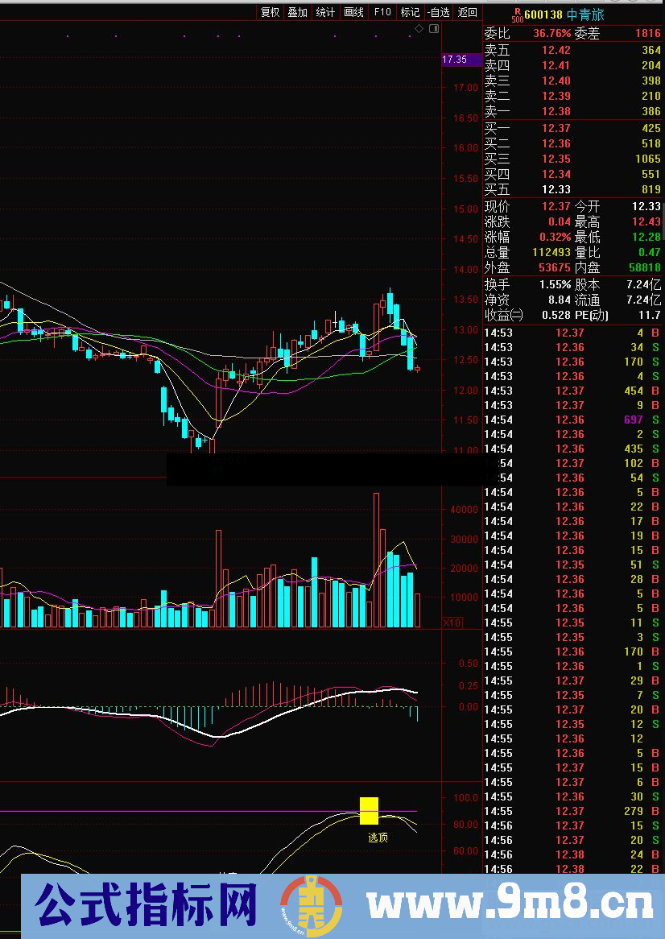Toggle 叠加 overlay comparison mode
This screenshot has width=665, height=939.
(297, 12)
